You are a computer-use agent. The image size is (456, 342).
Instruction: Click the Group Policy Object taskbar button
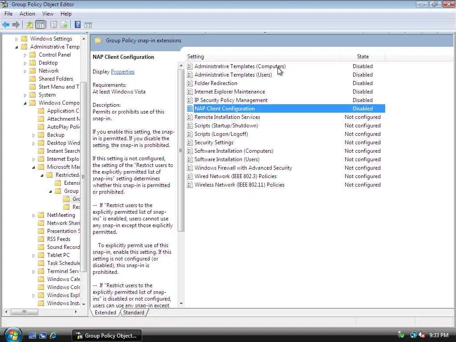click(x=107, y=336)
